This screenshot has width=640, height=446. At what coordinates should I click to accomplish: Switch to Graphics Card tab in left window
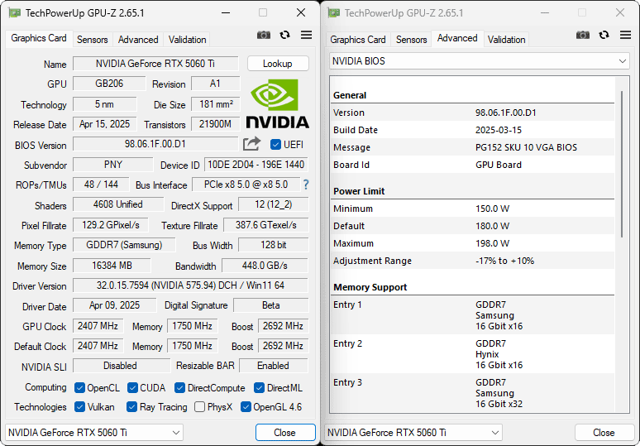click(x=39, y=38)
